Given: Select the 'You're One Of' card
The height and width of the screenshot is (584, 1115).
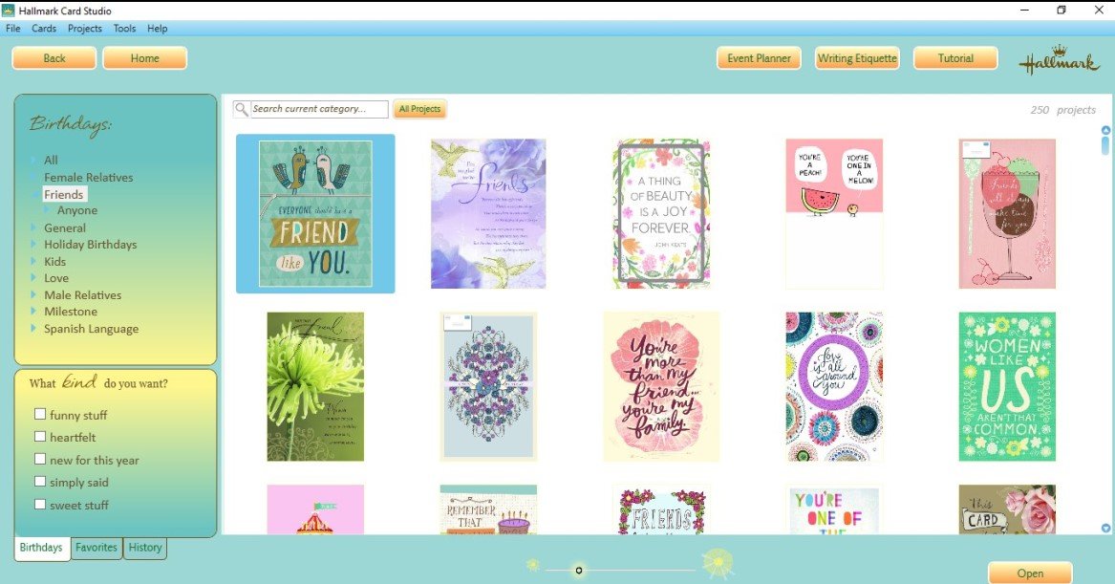Looking at the screenshot, I should [x=834, y=509].
